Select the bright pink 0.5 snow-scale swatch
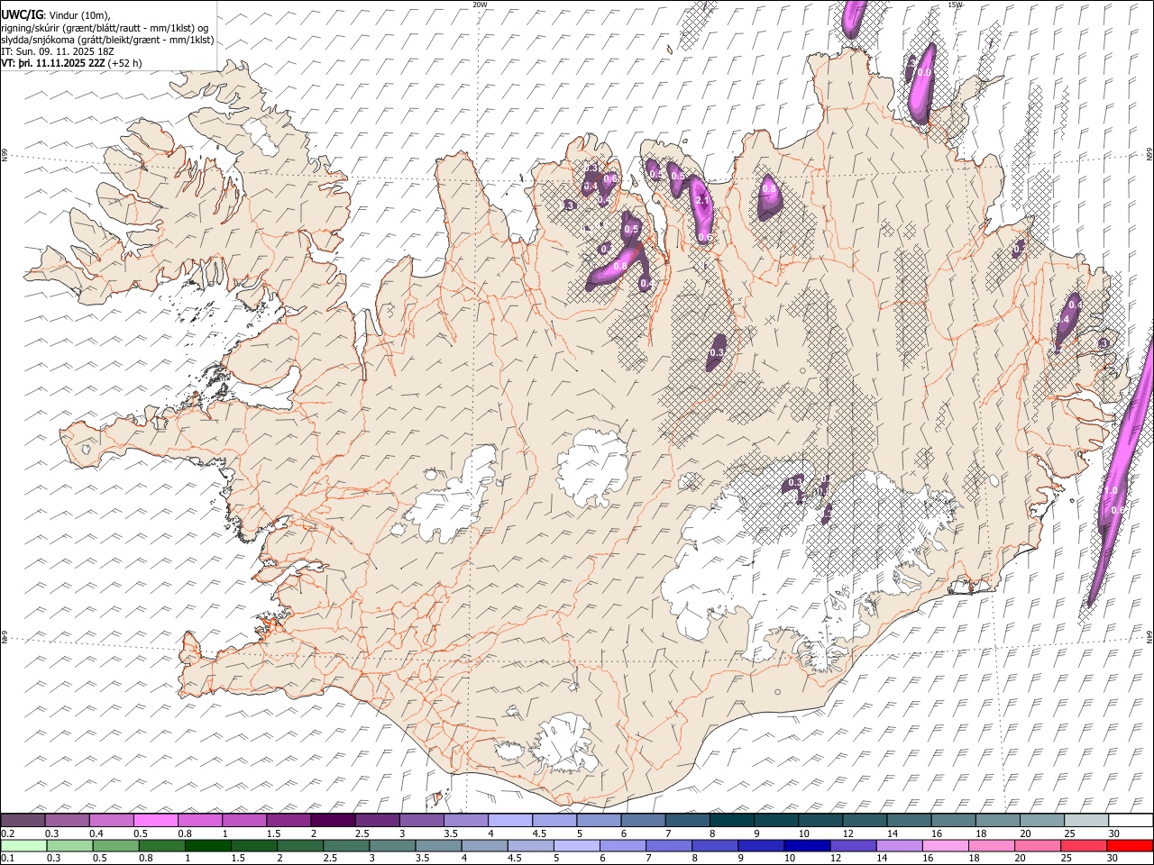1154x865 pixels. (x=156, y=821)
